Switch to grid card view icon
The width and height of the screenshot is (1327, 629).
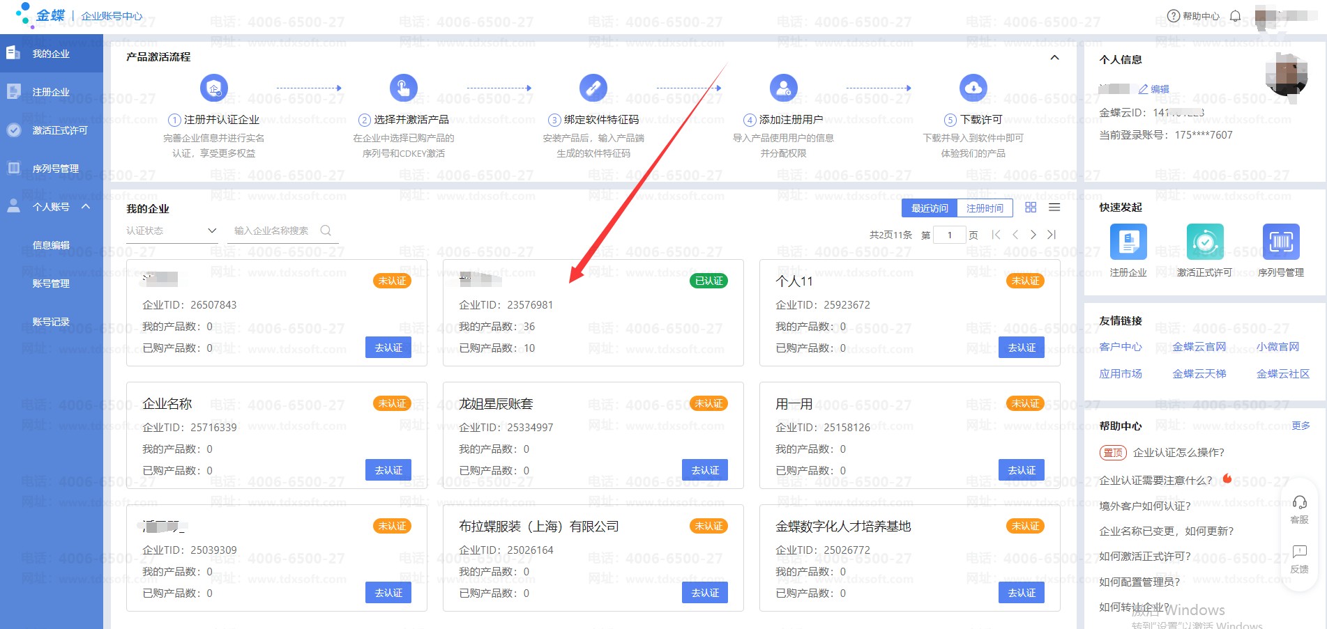point(1031,208)
